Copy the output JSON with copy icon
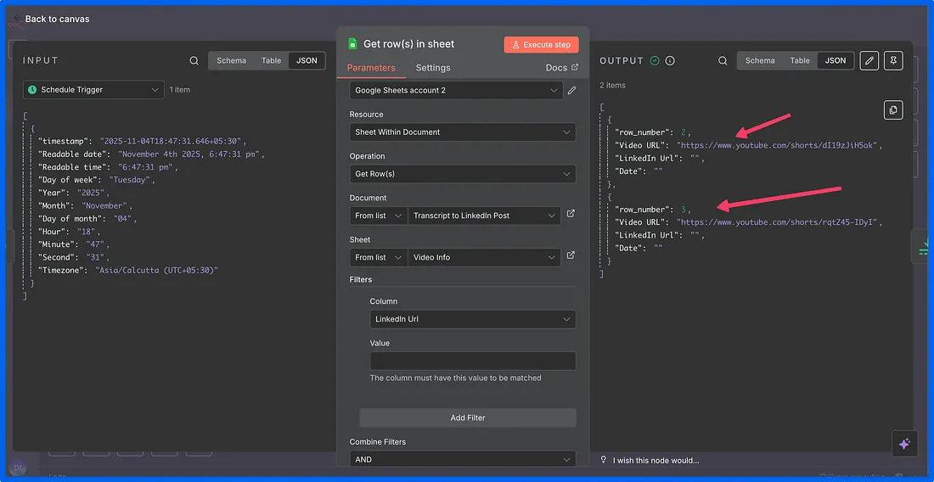 click(x=892, y=110)
